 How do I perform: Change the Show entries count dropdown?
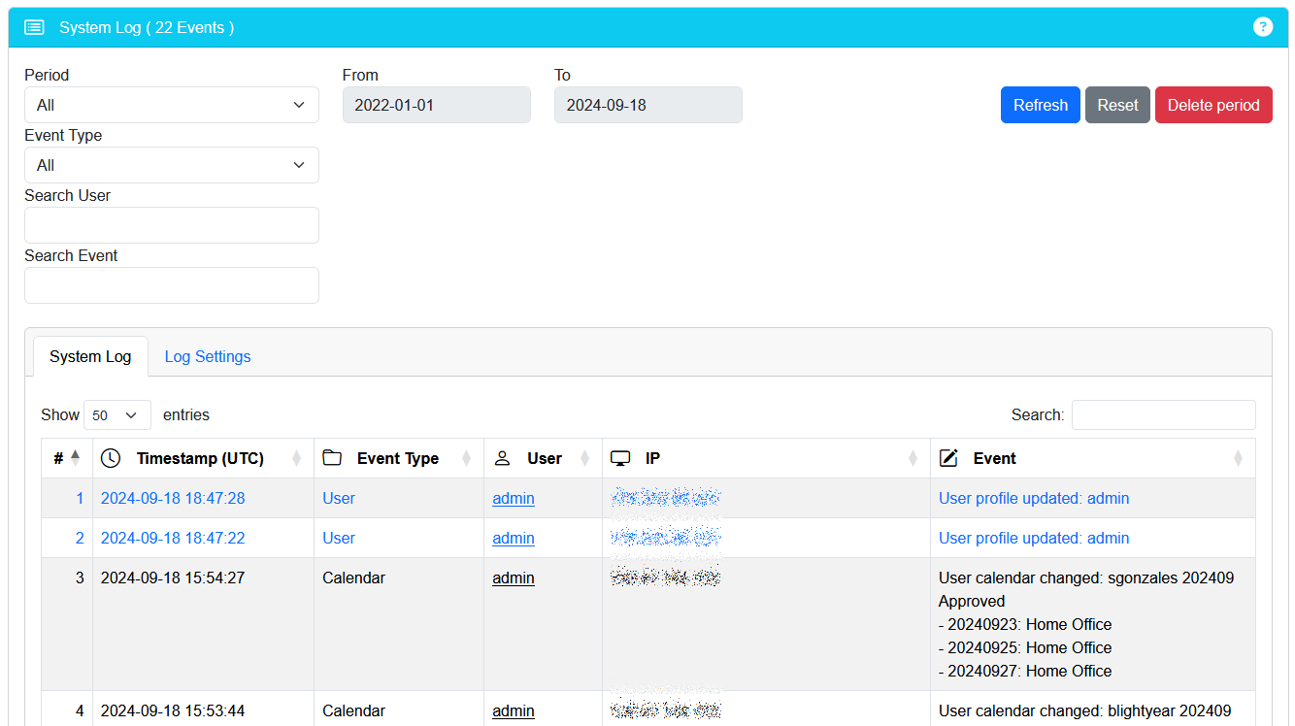[117, 414]
